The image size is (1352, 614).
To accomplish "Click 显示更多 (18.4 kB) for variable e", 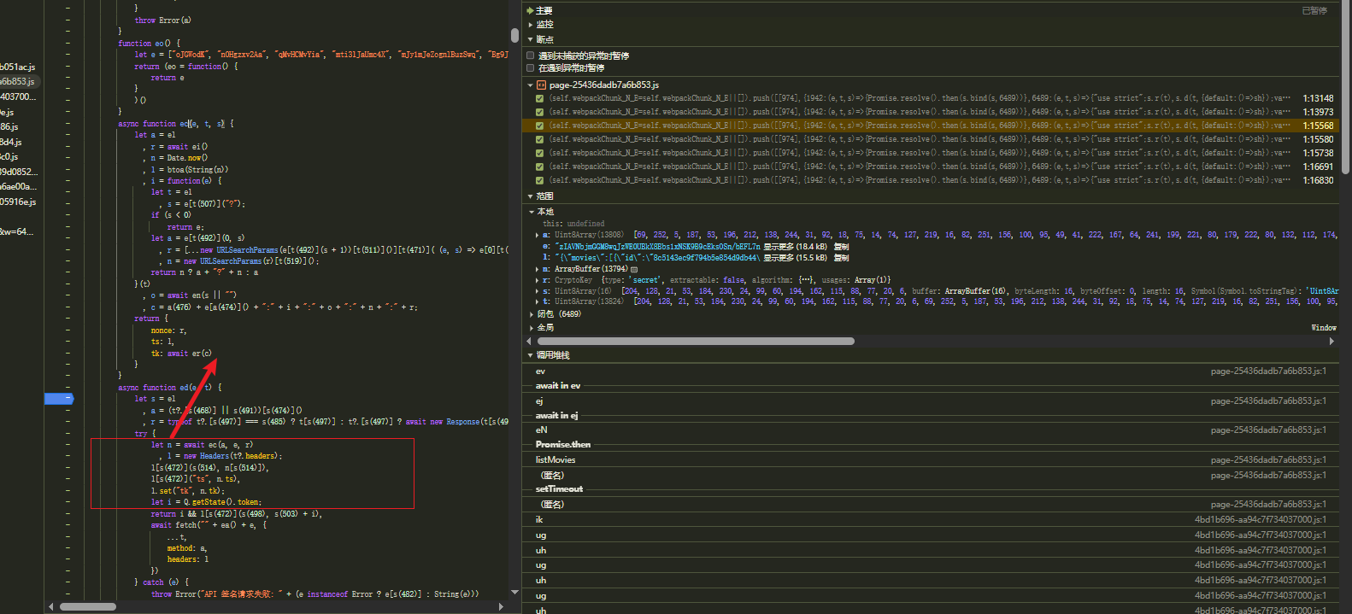I will point(797,246).
